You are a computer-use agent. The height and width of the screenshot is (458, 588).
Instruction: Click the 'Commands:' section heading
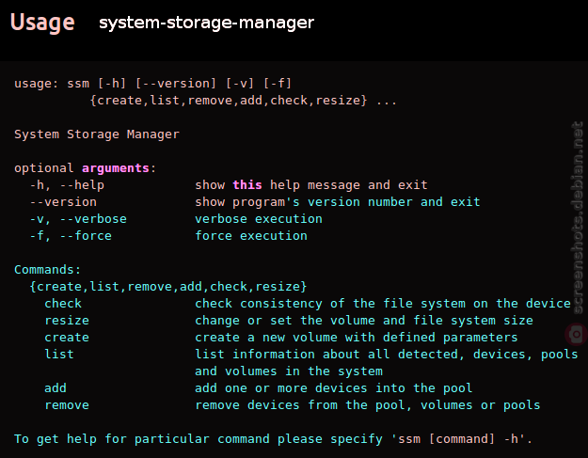(x=47, y=270)
